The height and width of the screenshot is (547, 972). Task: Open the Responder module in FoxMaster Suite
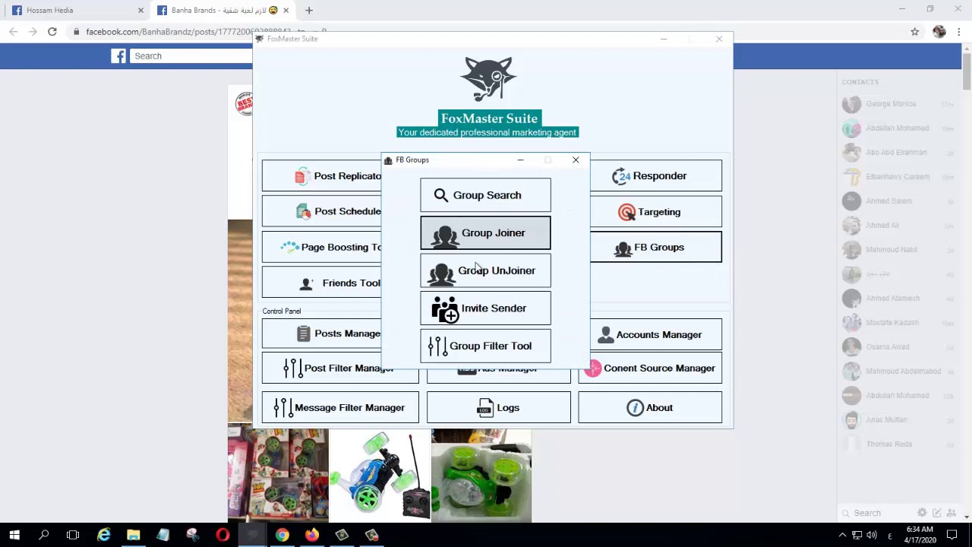(x=655, y=176)
